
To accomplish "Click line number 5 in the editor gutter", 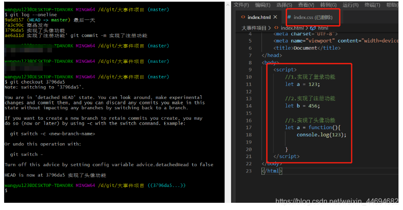I will click(250, 41).
